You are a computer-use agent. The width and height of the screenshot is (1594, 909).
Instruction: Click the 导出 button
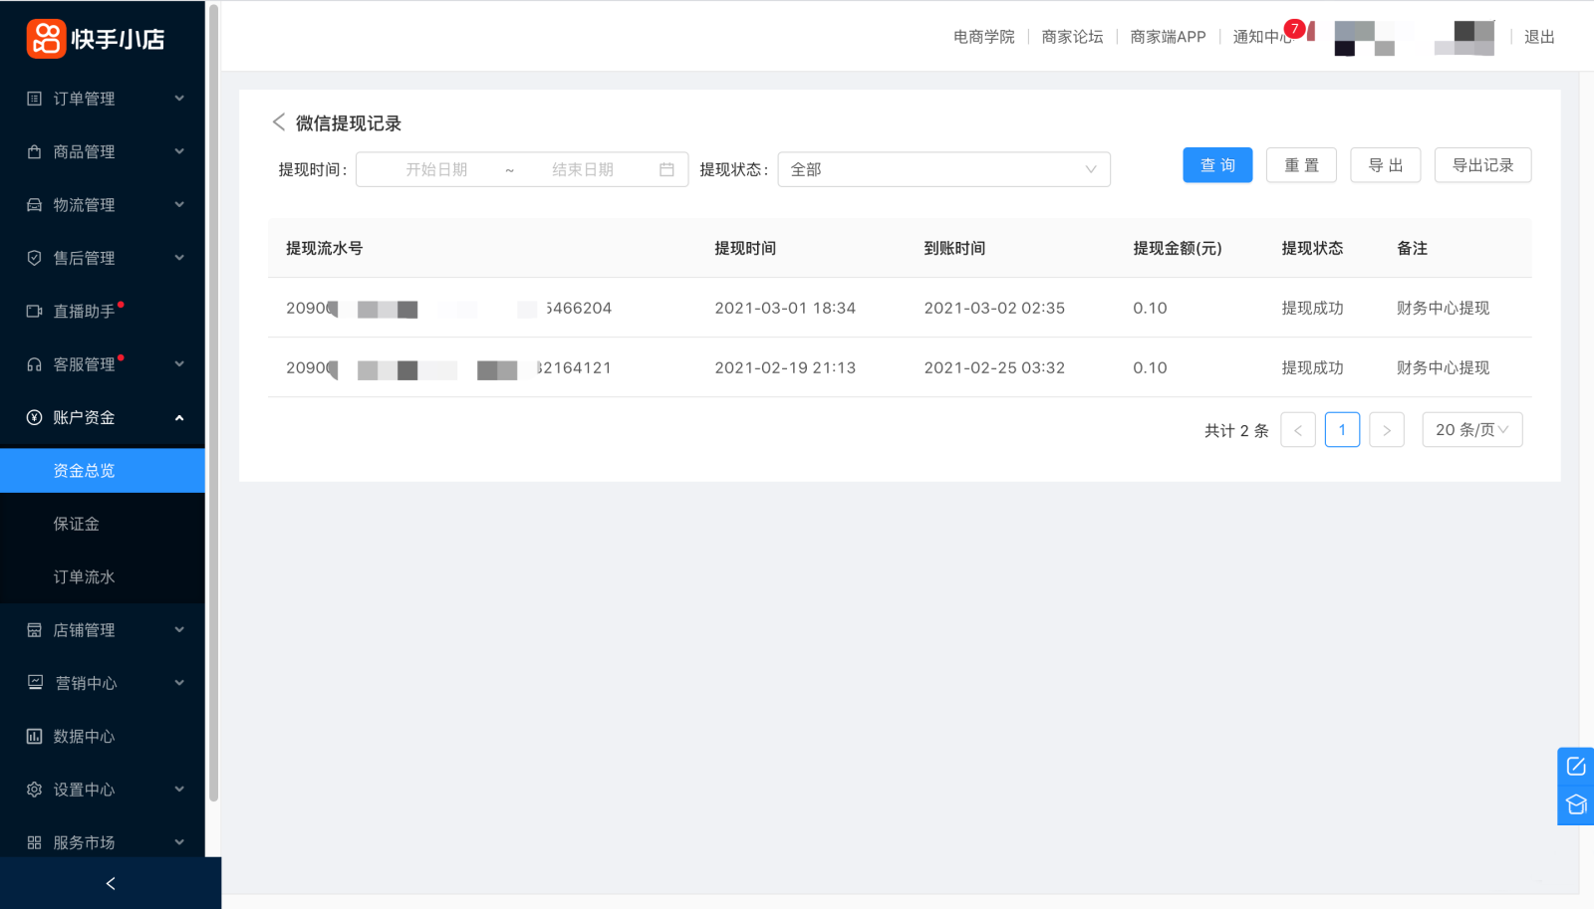tap(1386, 165)
